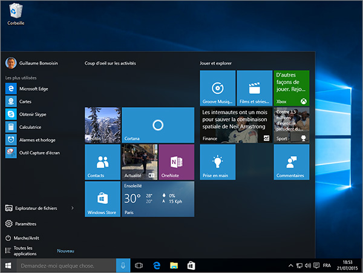Launch the OneNote tile

click(x=177, y=162)
